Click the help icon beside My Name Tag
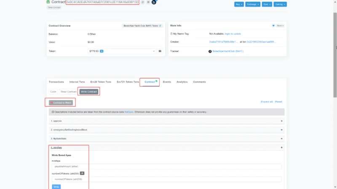337x189 pixels. [x=171, y=34]
